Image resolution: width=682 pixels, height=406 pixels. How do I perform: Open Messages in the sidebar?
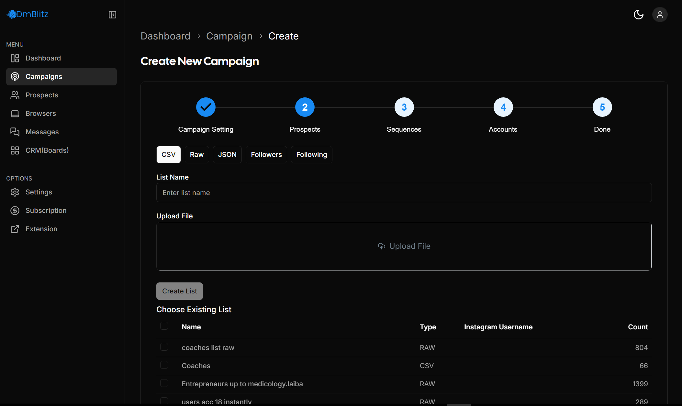click(x=61, y=132)
